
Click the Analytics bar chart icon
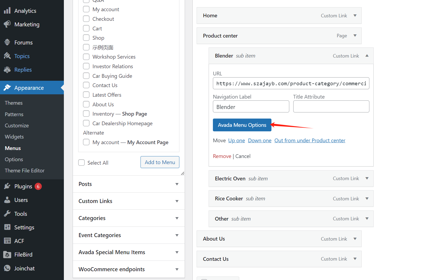[x=7, y=11]
